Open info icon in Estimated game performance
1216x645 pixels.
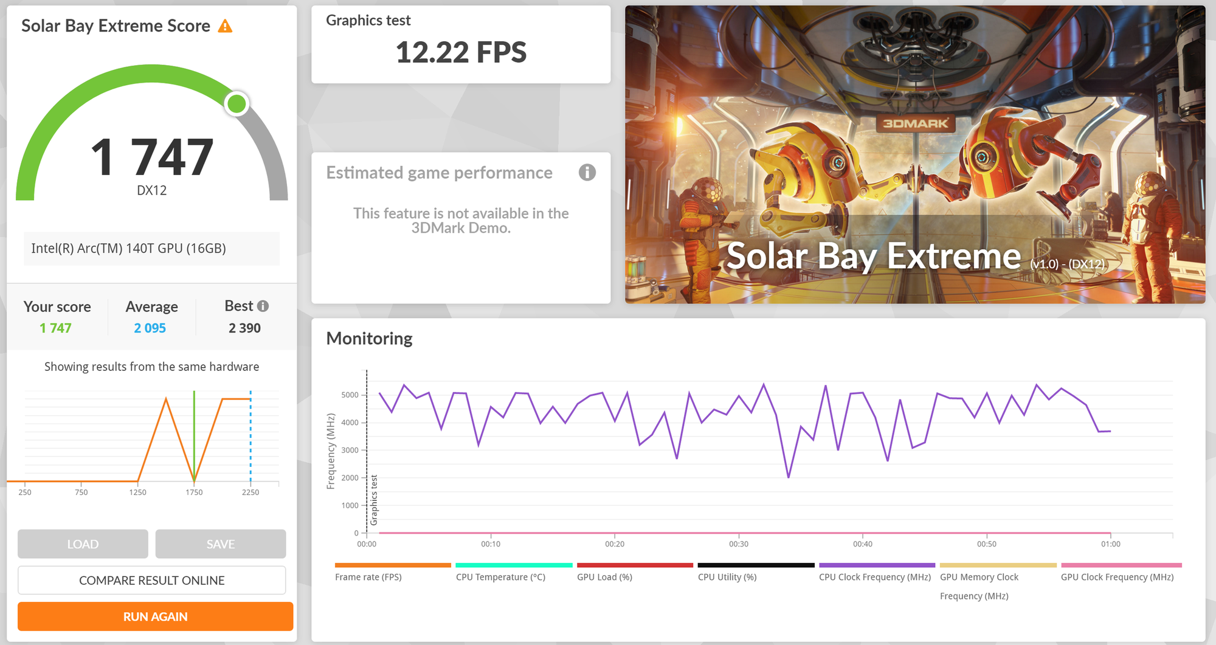pos(587,173)
